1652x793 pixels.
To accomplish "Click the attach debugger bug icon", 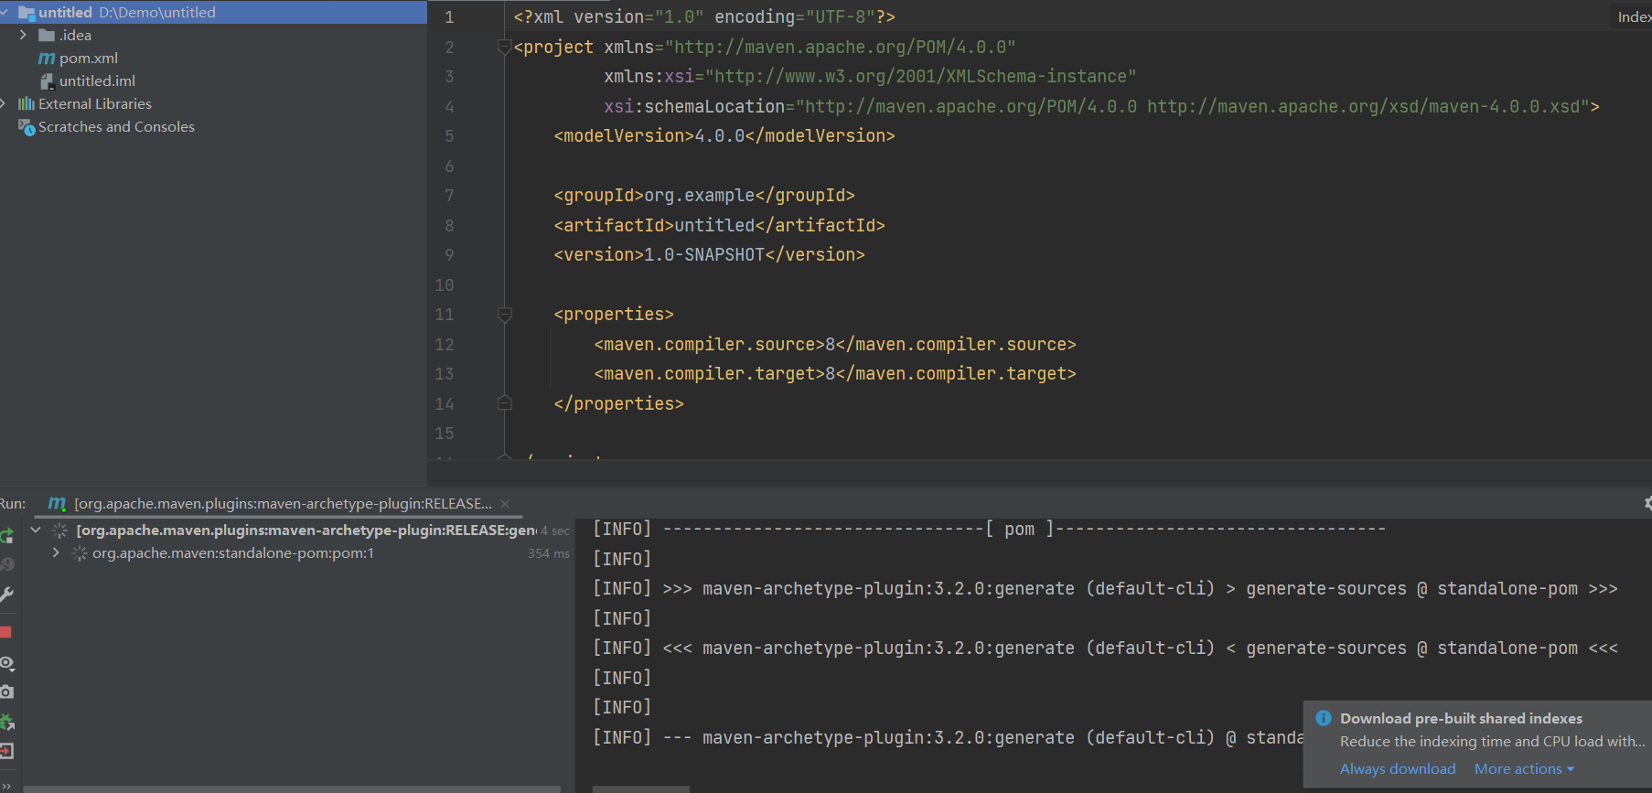I will (6, 722).
